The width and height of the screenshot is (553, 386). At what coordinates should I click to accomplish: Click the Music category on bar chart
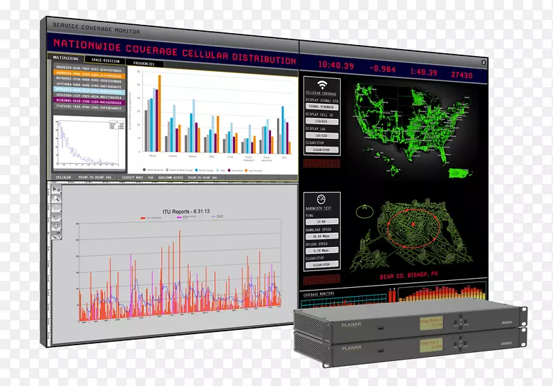153,155
